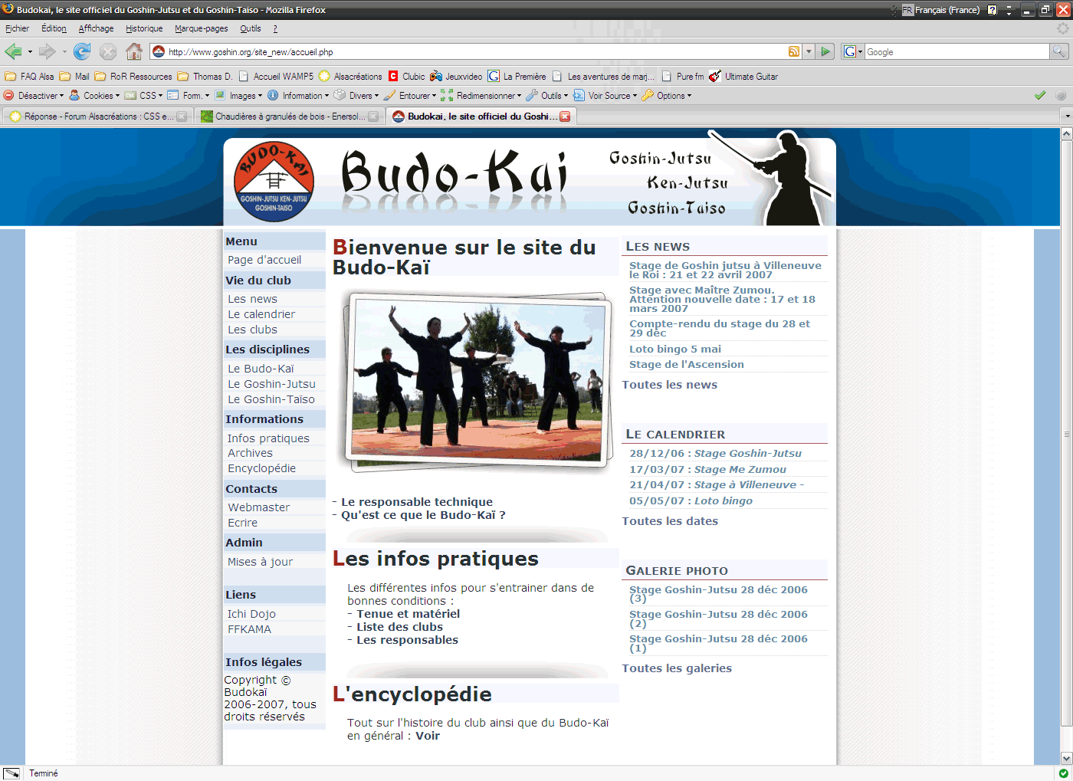Open the Jeuxvideo bookmark
This screenshot has height=781, width=1073.
(x=456, y=76)
